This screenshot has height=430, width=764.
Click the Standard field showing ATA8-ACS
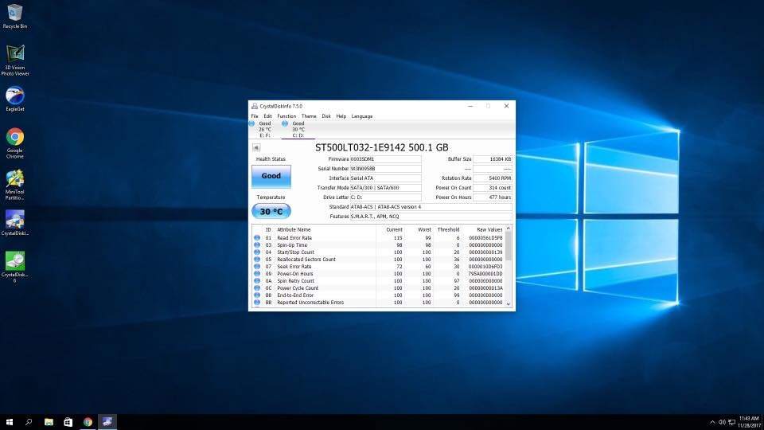(431, 207)
